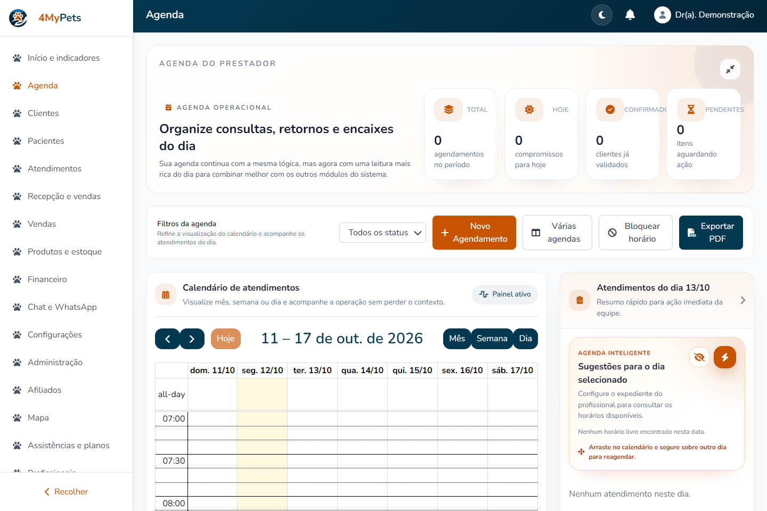Click the calendar icon beside Calendário de atendimentos
This screenshot has width=767, height=511.
[166, 294]
